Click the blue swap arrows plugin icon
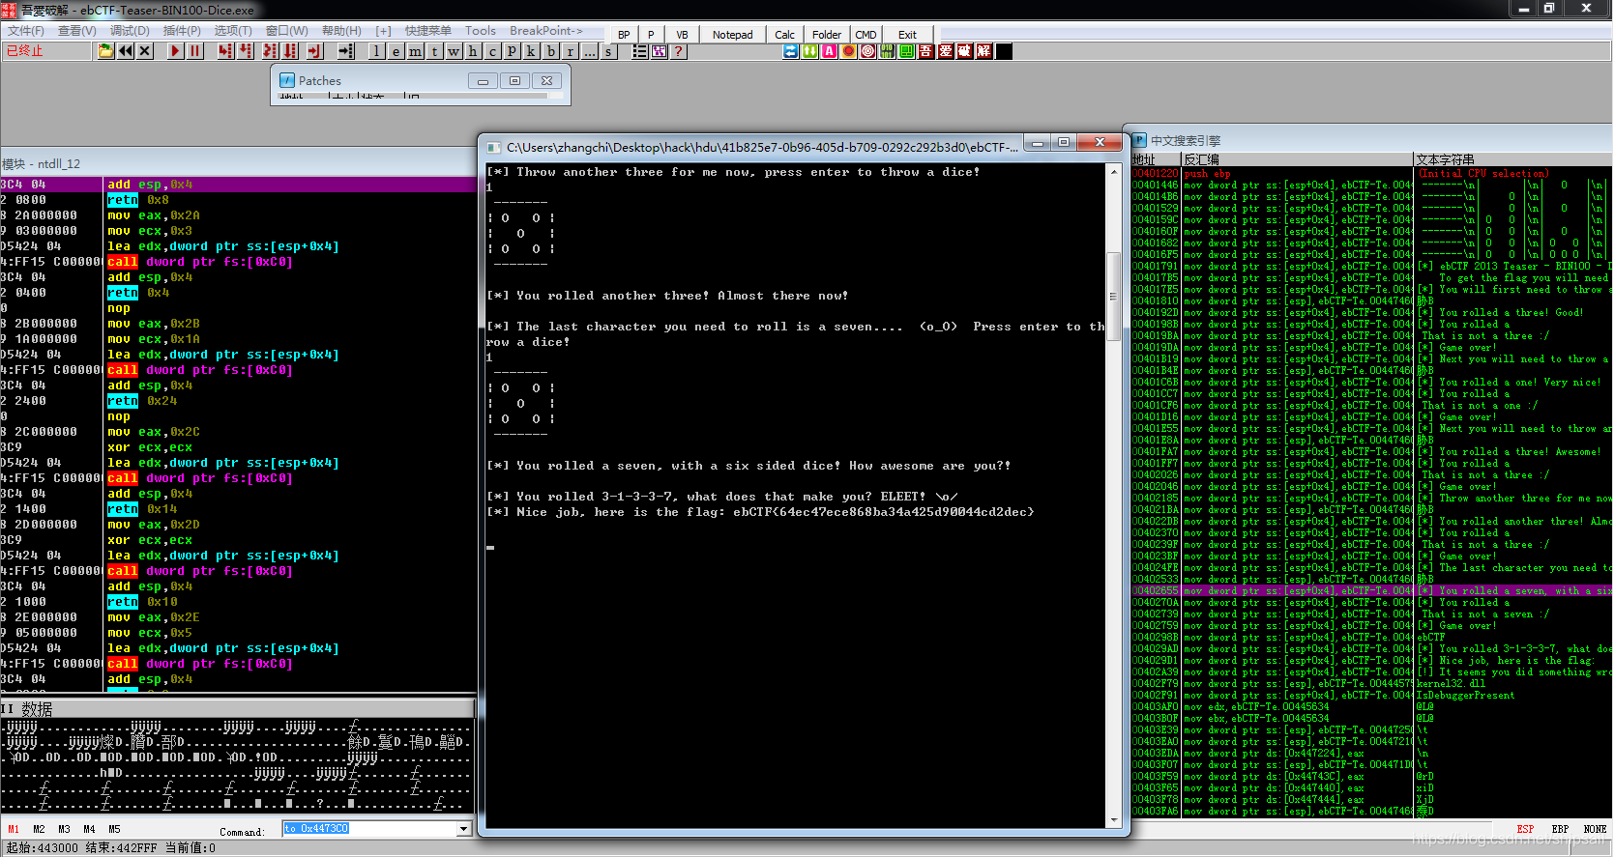Screen dimensions: 1614x857 [791, 51]
